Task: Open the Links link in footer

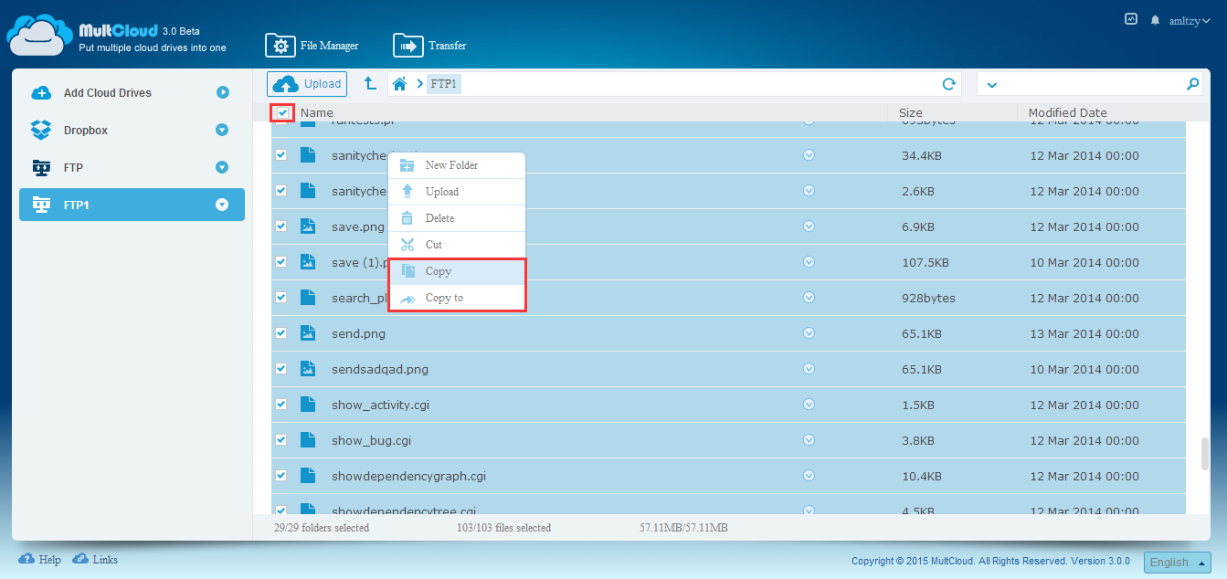Action: tap(96, 560)
